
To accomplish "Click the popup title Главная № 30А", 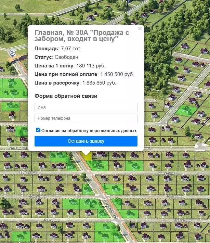I will pyautogui.click(x=82, y=36).
